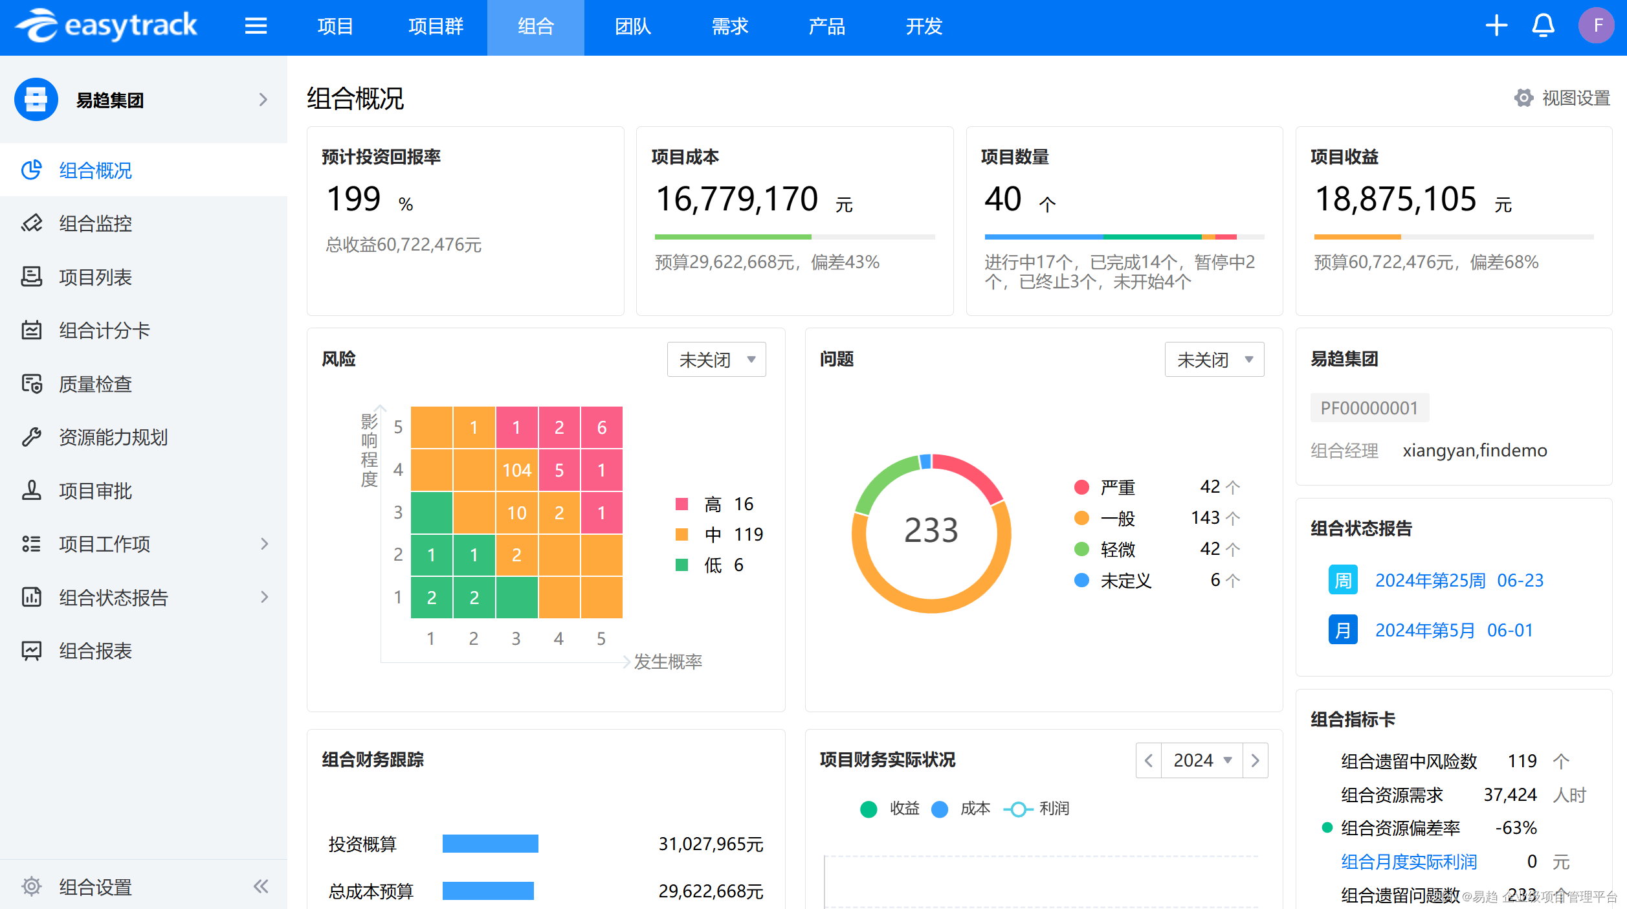Expand 组合状态报告 submenu chevron

[264, 597]
